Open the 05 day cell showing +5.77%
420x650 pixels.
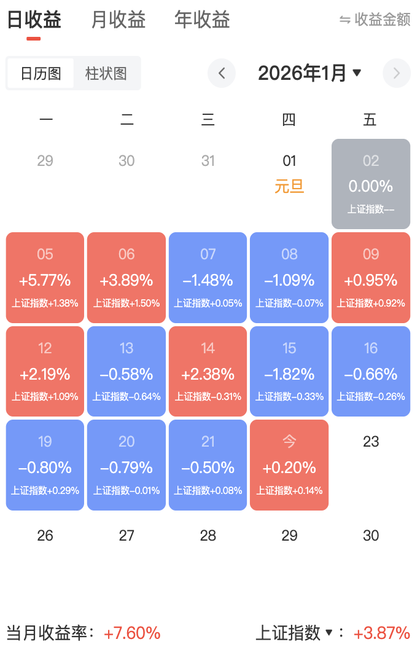(x=45, y=278)
